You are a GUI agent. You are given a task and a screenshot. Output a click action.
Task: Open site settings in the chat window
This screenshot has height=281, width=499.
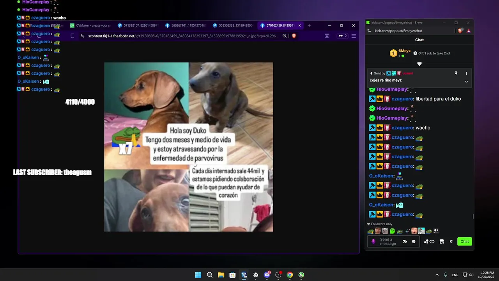[369, 31]
